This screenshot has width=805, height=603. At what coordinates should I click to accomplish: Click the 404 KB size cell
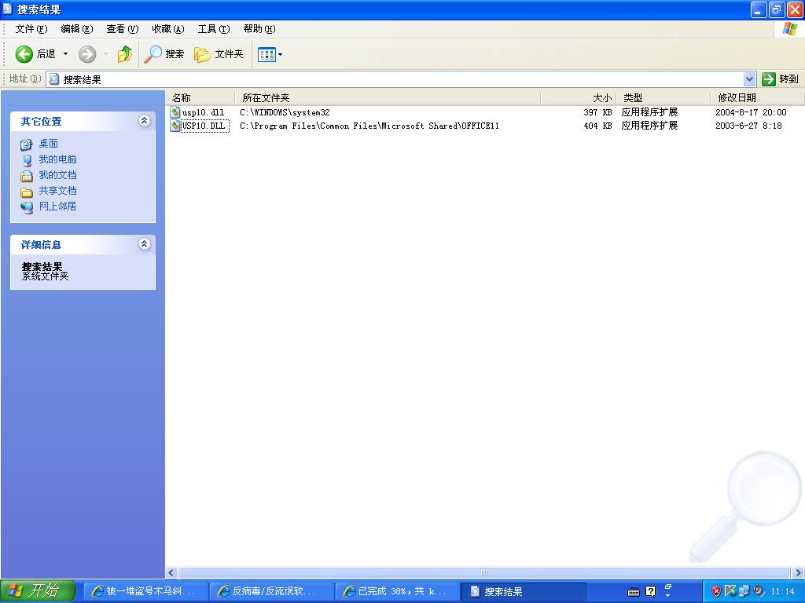pos(597,126)
